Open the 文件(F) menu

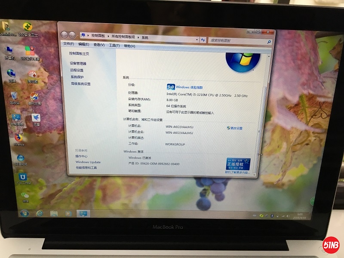click(x=68, y=44)
